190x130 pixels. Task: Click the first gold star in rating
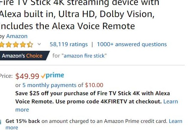2,44
